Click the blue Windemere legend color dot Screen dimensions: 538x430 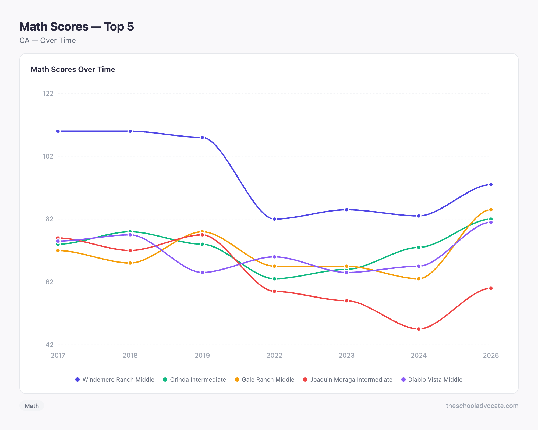click(x=77, y=380)
